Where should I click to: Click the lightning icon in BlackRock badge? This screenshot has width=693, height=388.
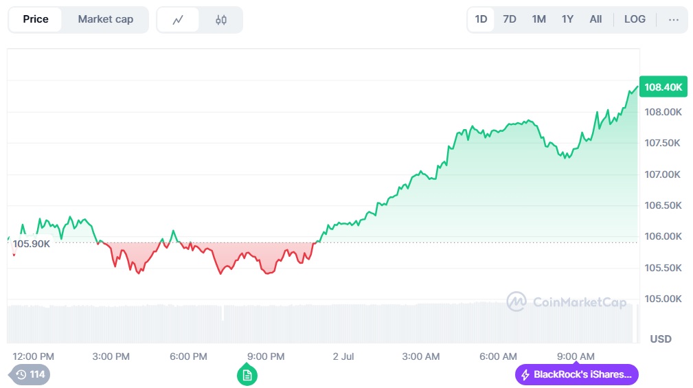click(525, 375)
